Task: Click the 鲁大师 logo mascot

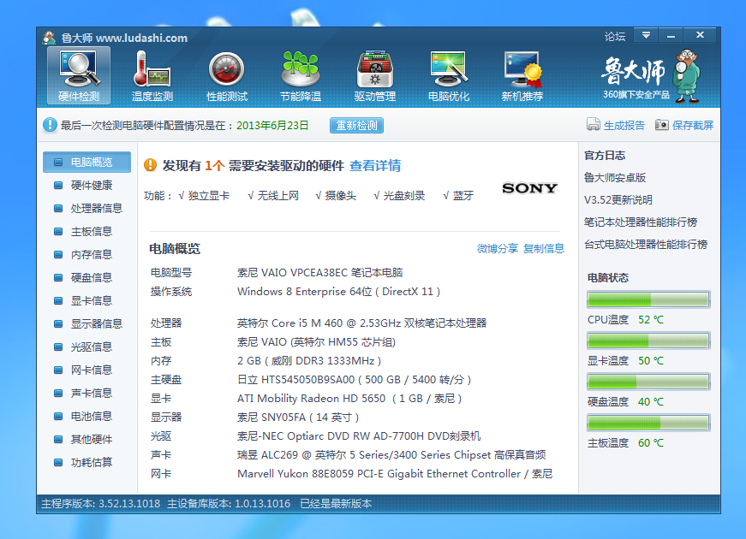Action: (x=687, y=75)
